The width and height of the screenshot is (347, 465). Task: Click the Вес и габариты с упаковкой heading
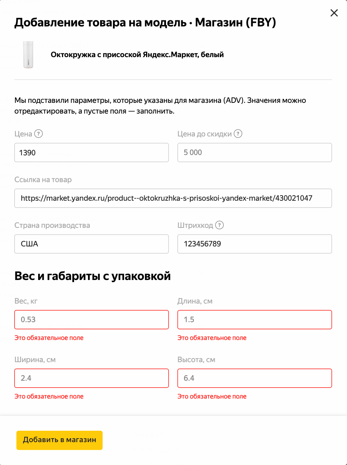click(x=93, y=276)
